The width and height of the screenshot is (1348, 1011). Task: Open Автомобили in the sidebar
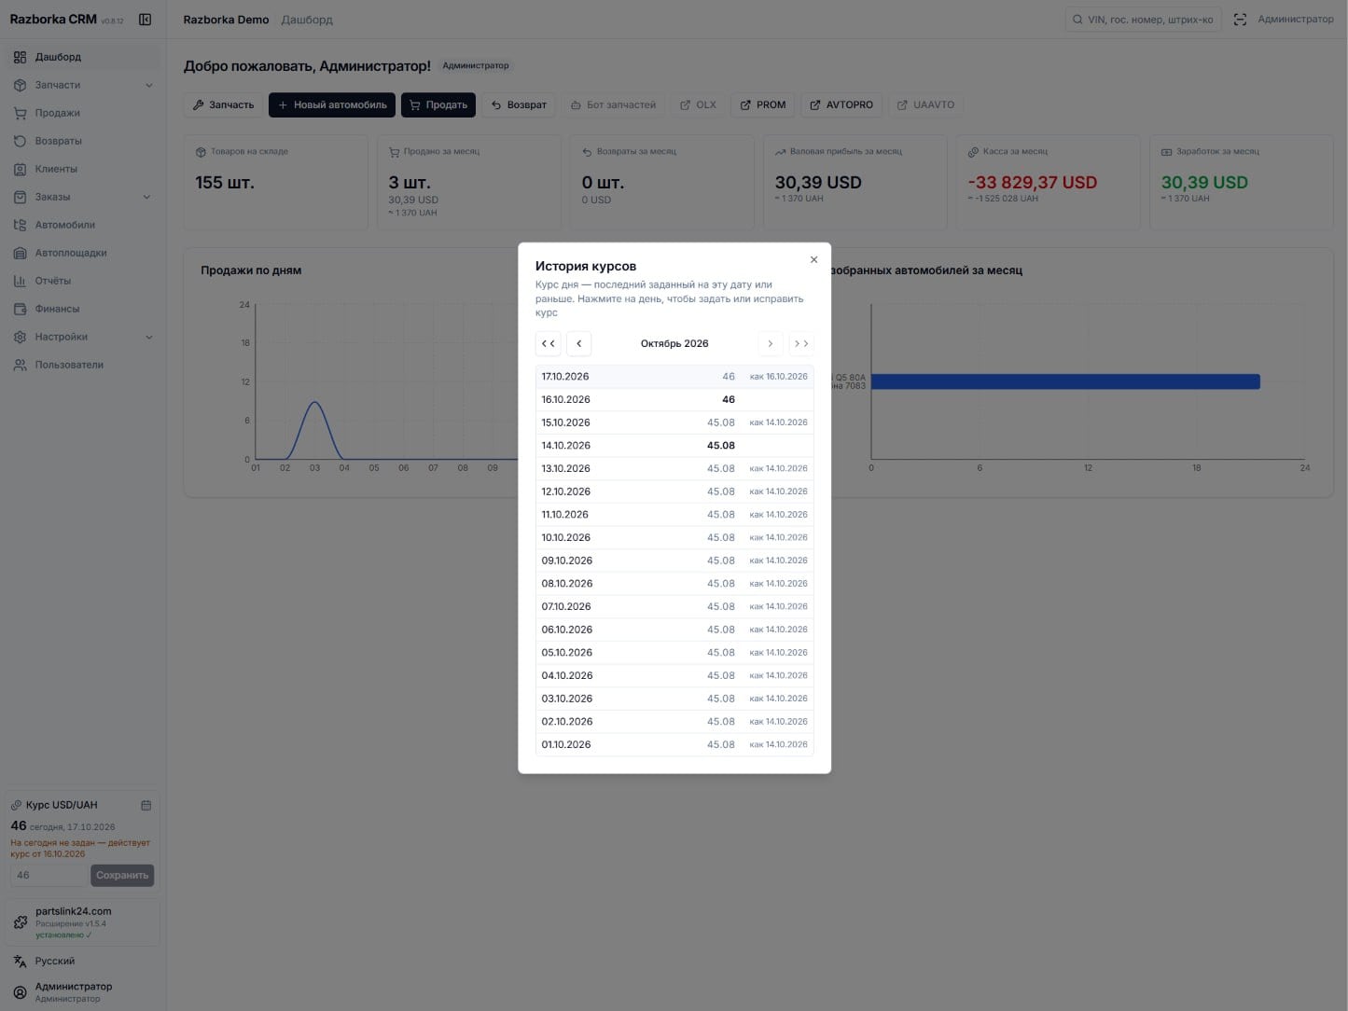point(82,225)
